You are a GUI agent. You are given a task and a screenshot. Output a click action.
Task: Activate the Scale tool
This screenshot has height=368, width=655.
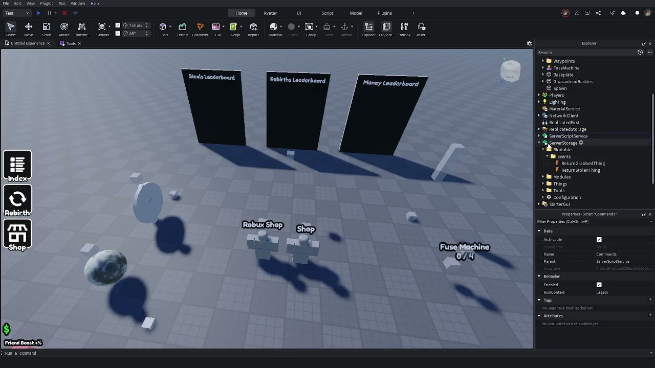[47, 30]
